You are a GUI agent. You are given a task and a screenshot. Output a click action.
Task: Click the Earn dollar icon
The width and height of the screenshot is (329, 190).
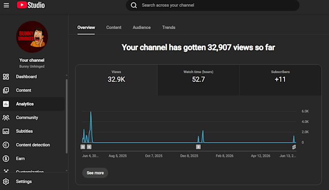click(x=6, y=158)
